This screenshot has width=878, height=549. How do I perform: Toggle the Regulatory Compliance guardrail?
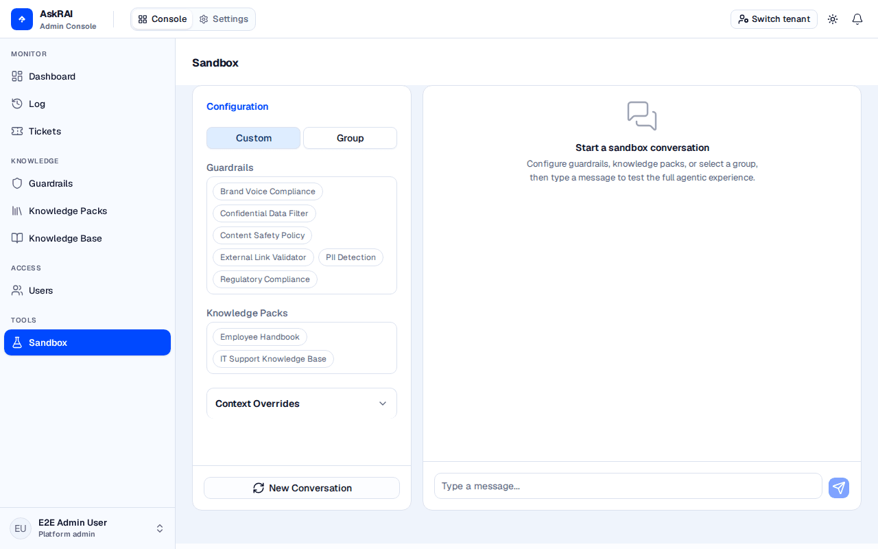(x=265, y=279)
